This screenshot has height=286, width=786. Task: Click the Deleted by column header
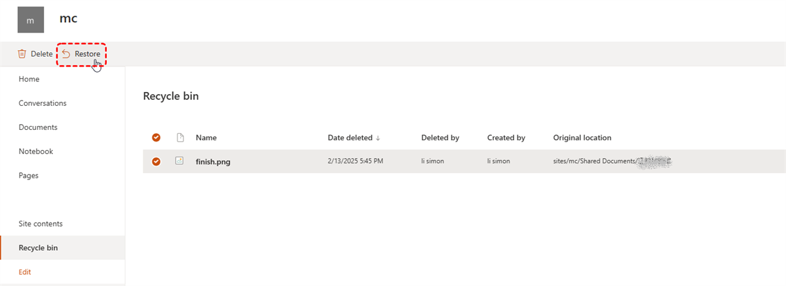440,138
